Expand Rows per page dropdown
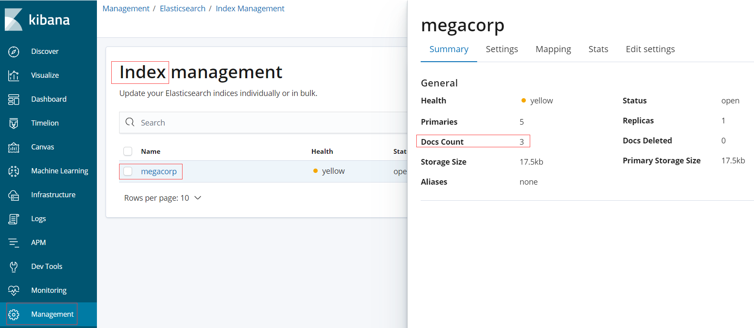This screenshot has height=328, width=754. [163, 198]
